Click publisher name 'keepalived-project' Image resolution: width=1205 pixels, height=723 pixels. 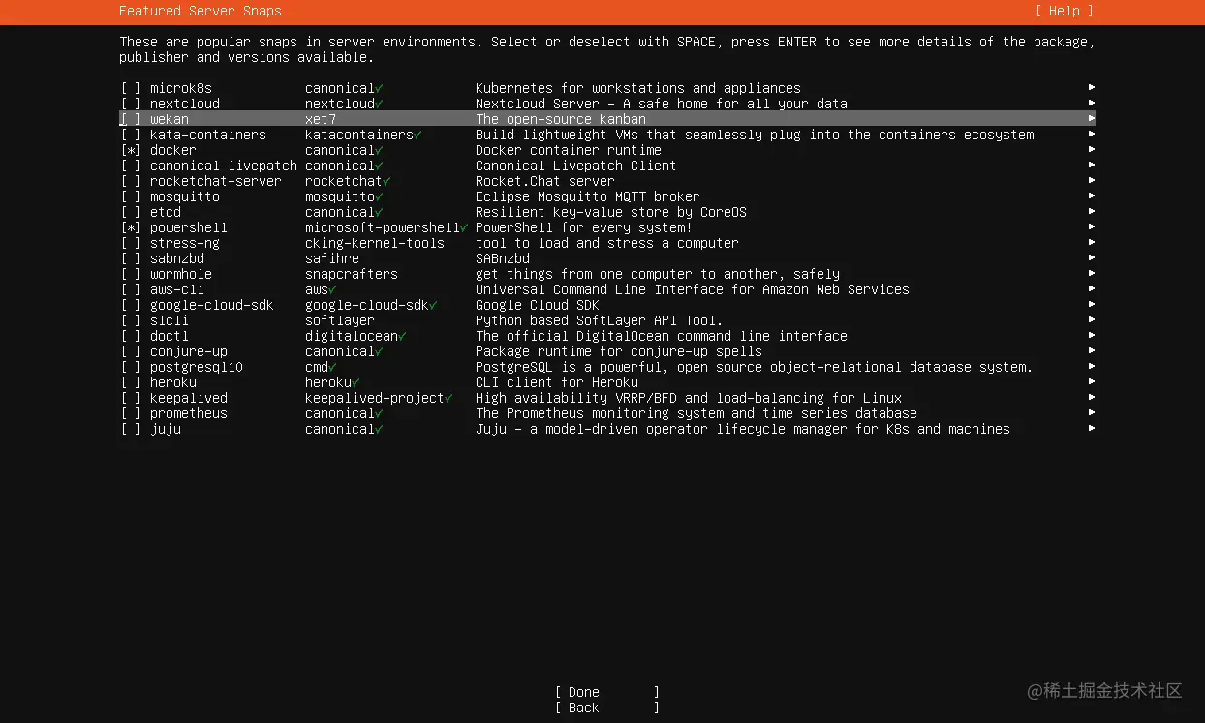tap(375, 398)
